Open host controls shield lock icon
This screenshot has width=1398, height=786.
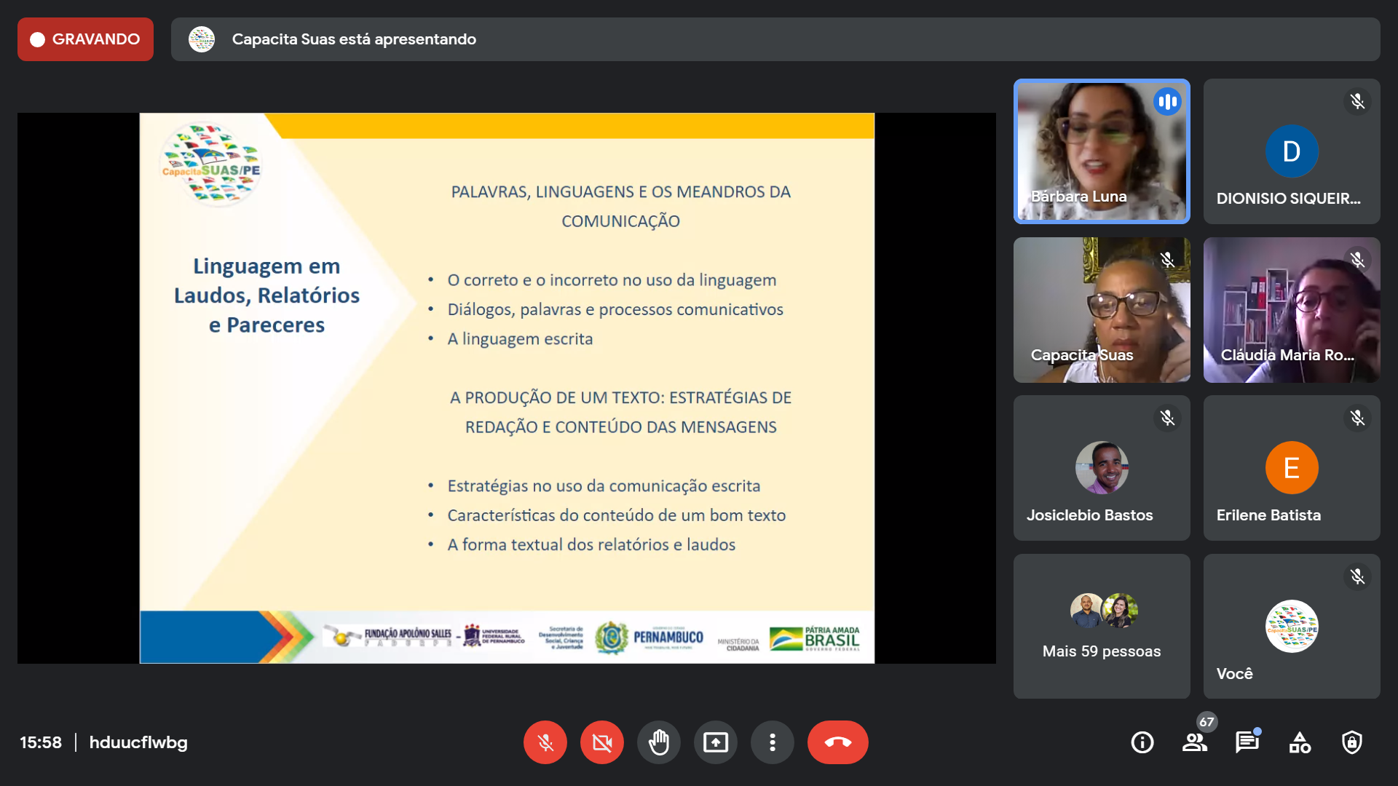[1351, 742]
